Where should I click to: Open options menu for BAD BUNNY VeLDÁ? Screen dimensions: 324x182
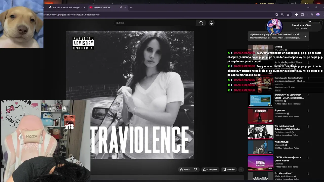[x=308, y=95]
